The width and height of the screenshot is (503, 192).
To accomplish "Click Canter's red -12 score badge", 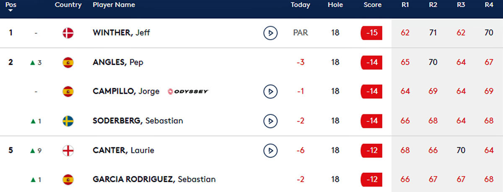I will pyautogui.click(x=371, y=150).
